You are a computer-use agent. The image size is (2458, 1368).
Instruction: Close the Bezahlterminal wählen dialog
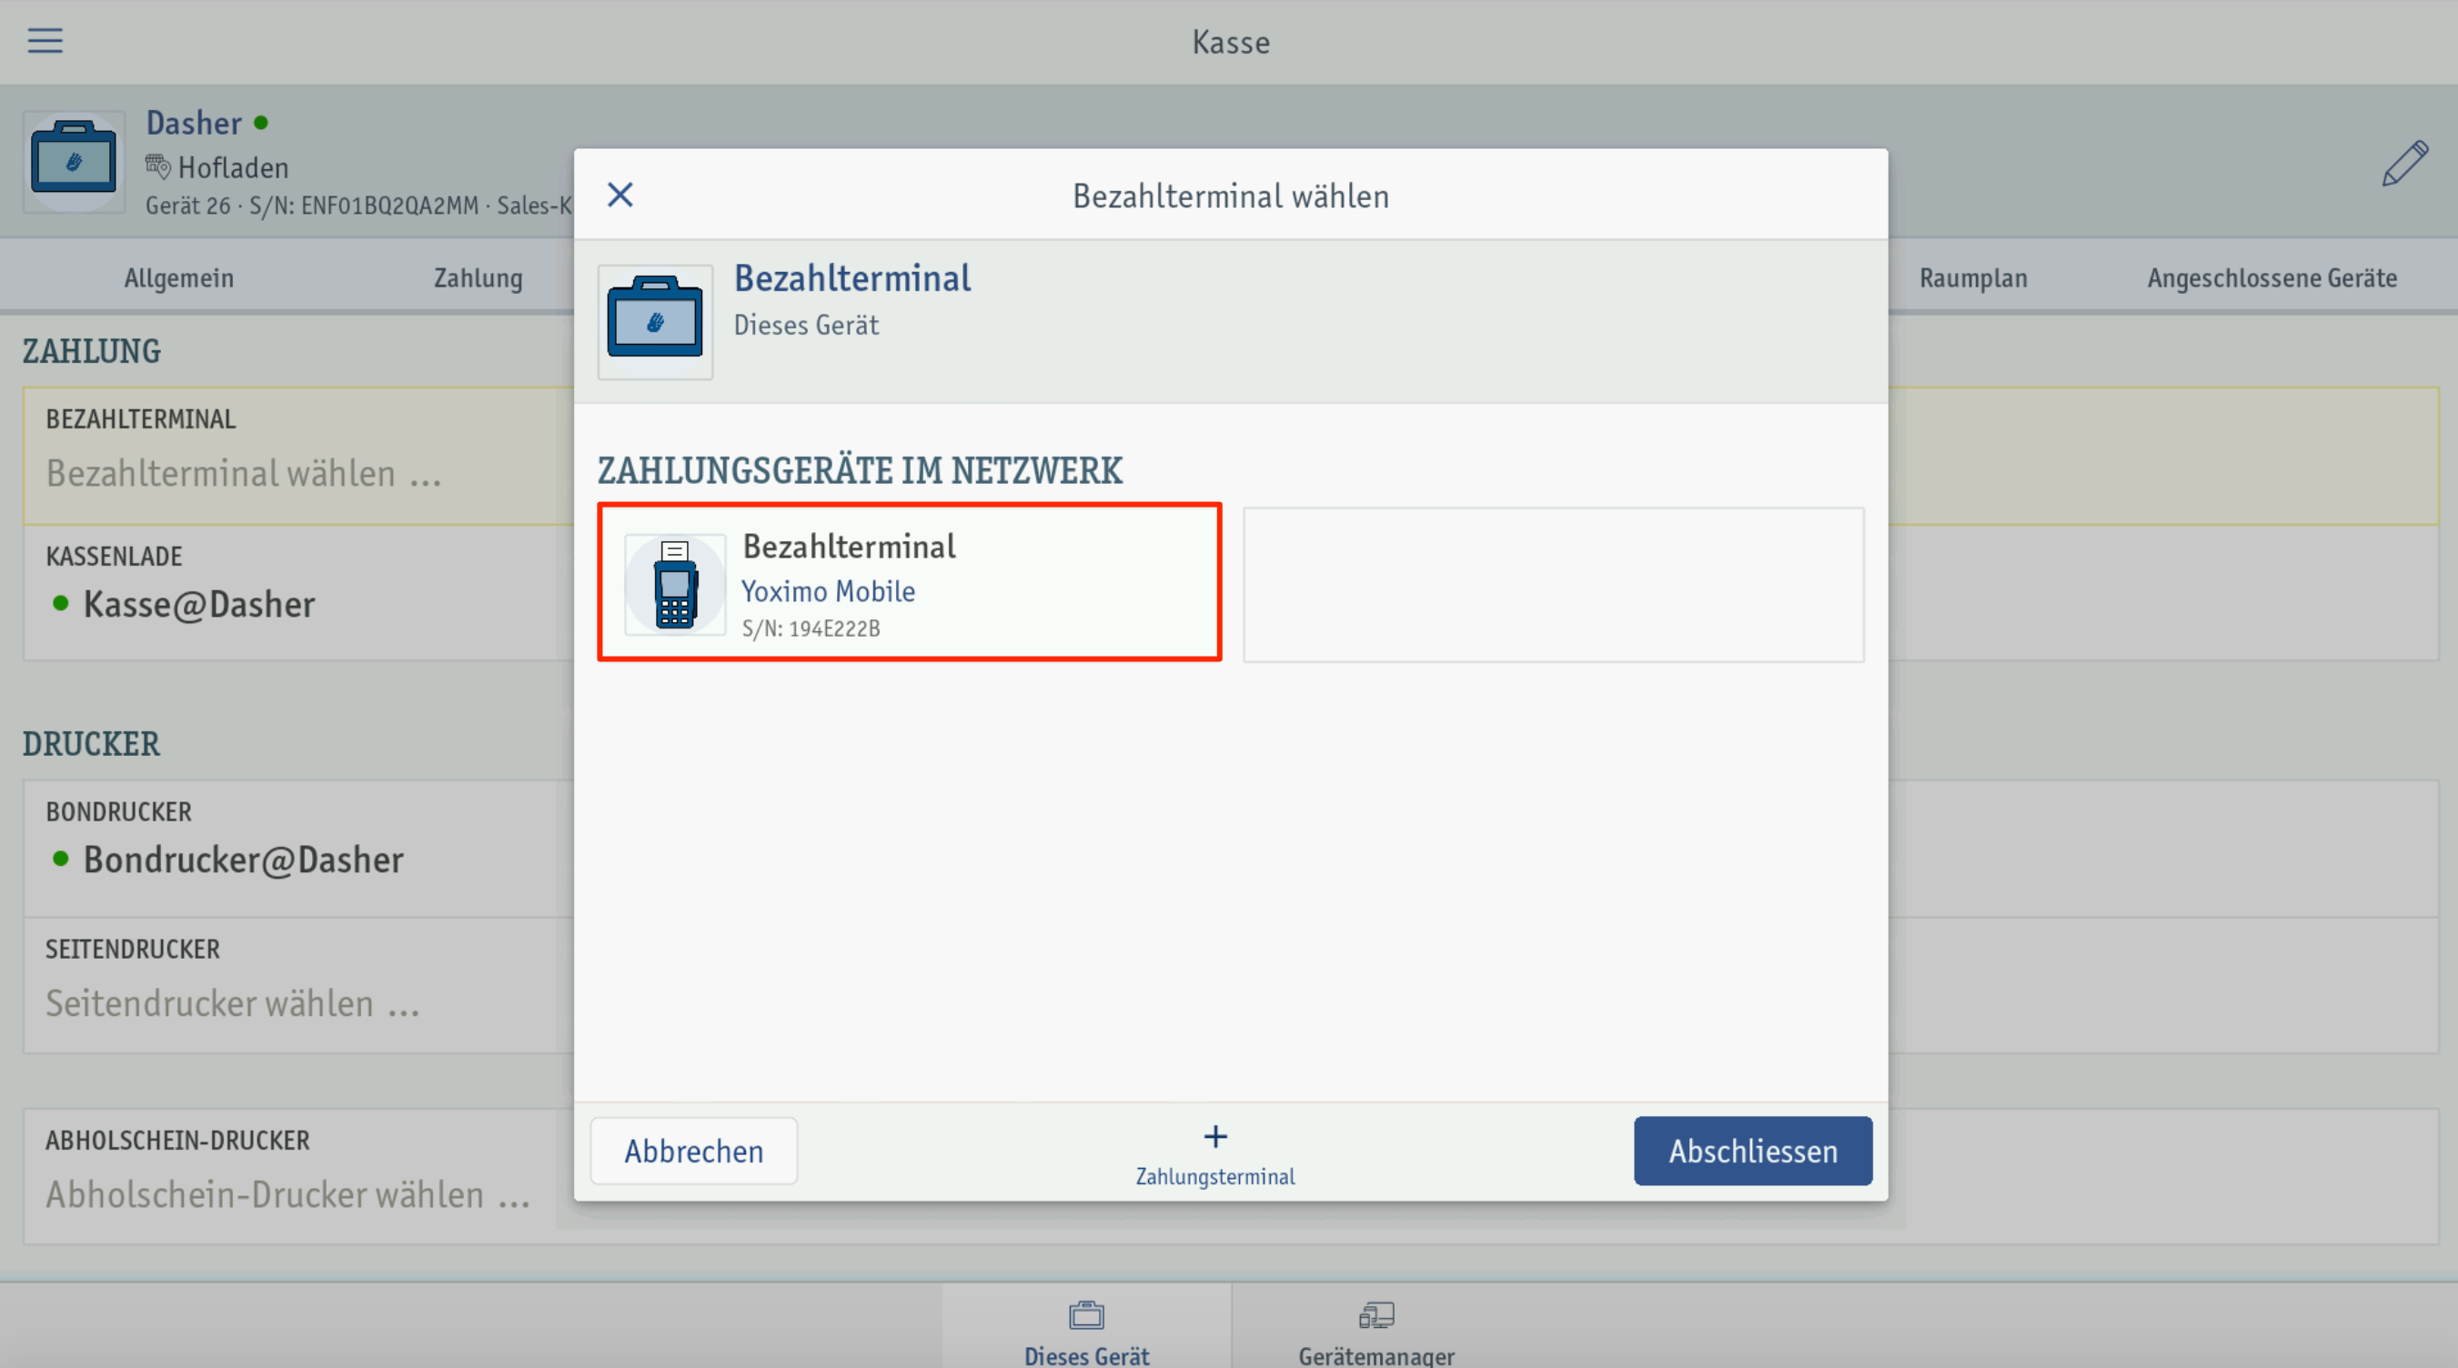620,195
